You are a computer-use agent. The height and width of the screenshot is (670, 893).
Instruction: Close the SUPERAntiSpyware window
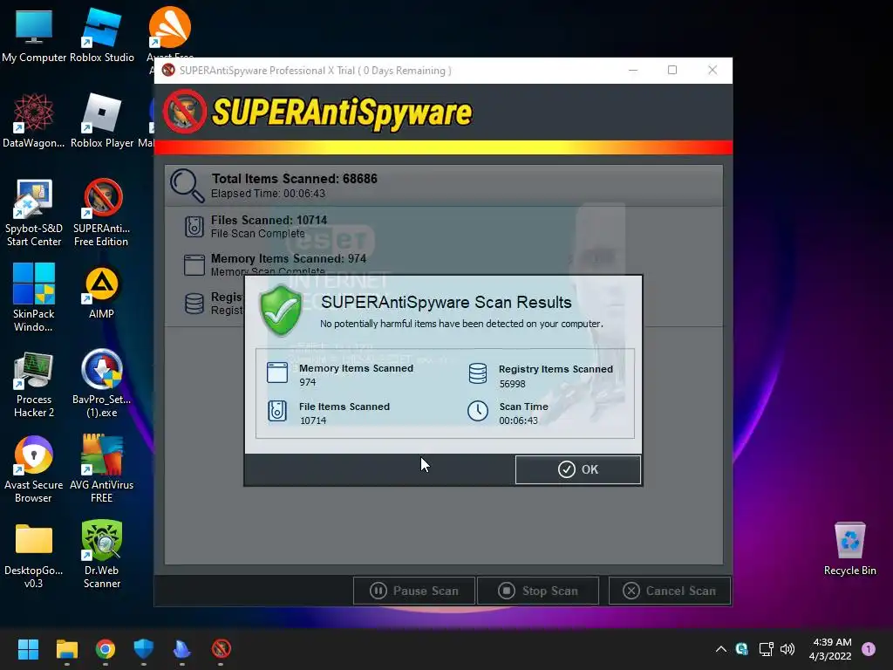[x=712, y=70]
